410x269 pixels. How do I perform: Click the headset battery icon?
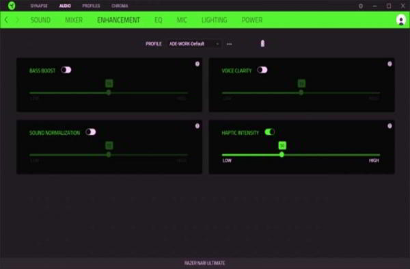click(262, 44)
